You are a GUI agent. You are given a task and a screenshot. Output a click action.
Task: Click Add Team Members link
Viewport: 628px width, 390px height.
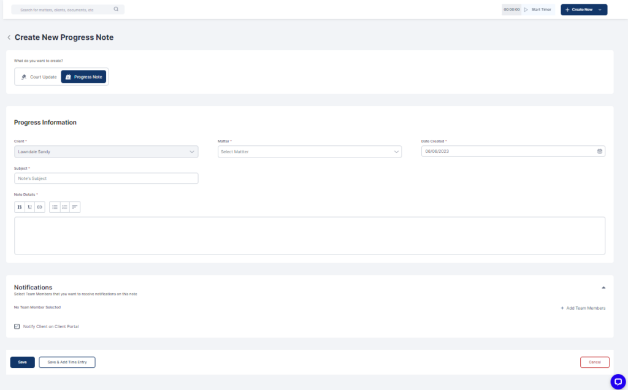click(583, 308)
